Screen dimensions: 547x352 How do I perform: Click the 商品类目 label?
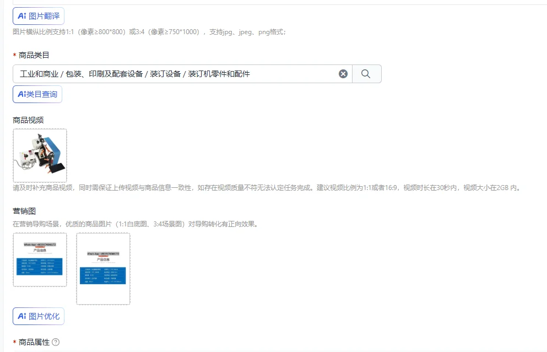click(x=34, y=55)
